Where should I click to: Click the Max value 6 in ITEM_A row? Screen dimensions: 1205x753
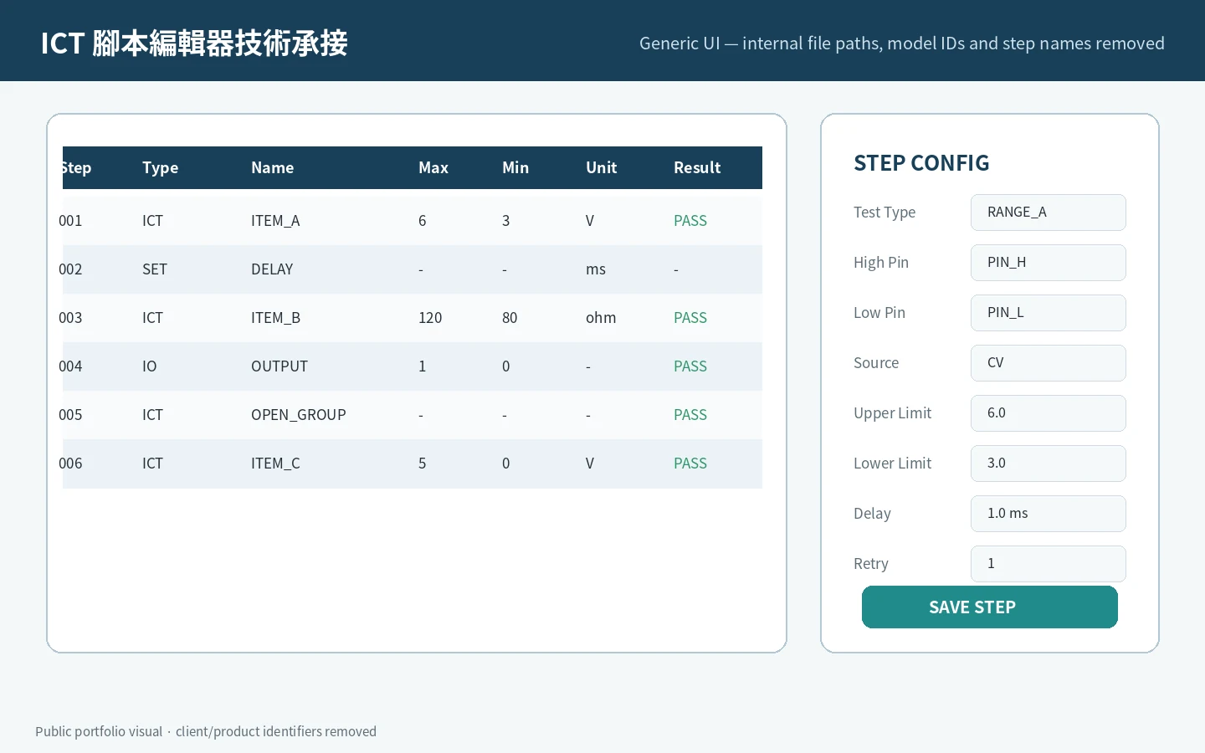423,221
